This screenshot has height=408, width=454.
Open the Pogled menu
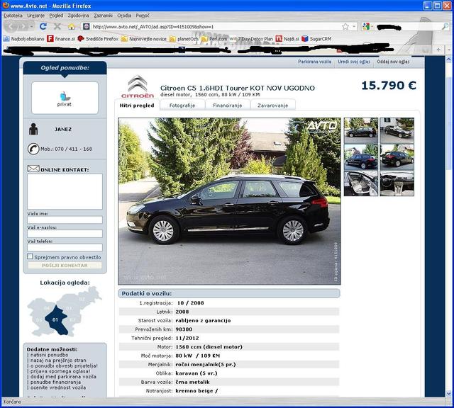click(56, 16)
